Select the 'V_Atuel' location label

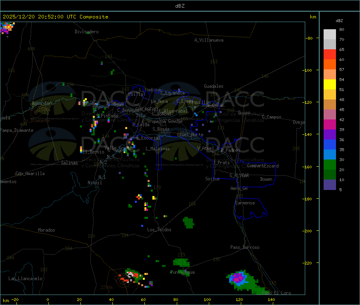point(206,148)
